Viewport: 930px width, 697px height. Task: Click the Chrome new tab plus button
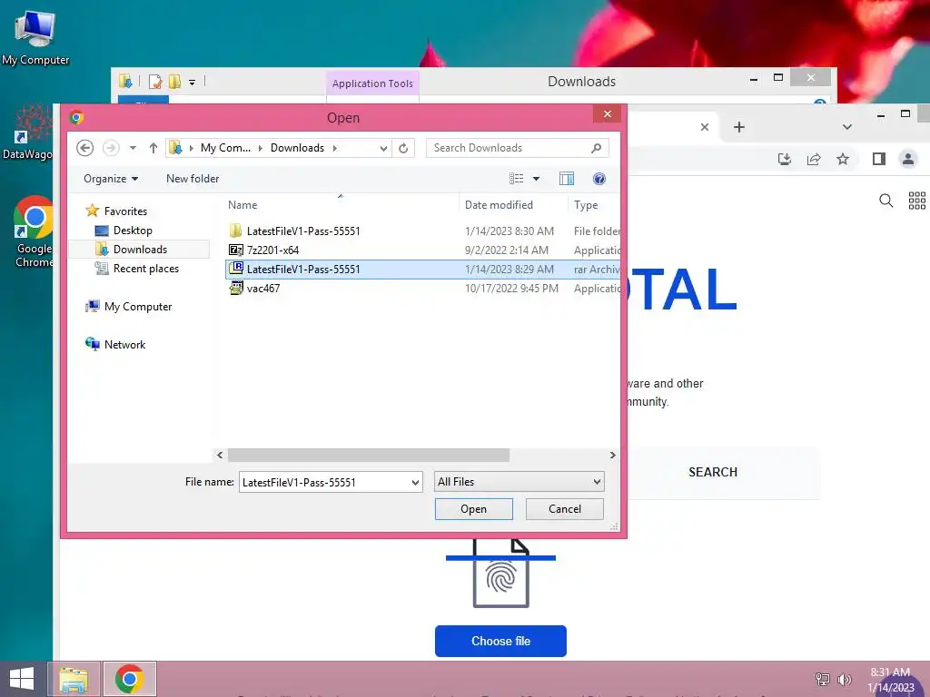[739, 127]
